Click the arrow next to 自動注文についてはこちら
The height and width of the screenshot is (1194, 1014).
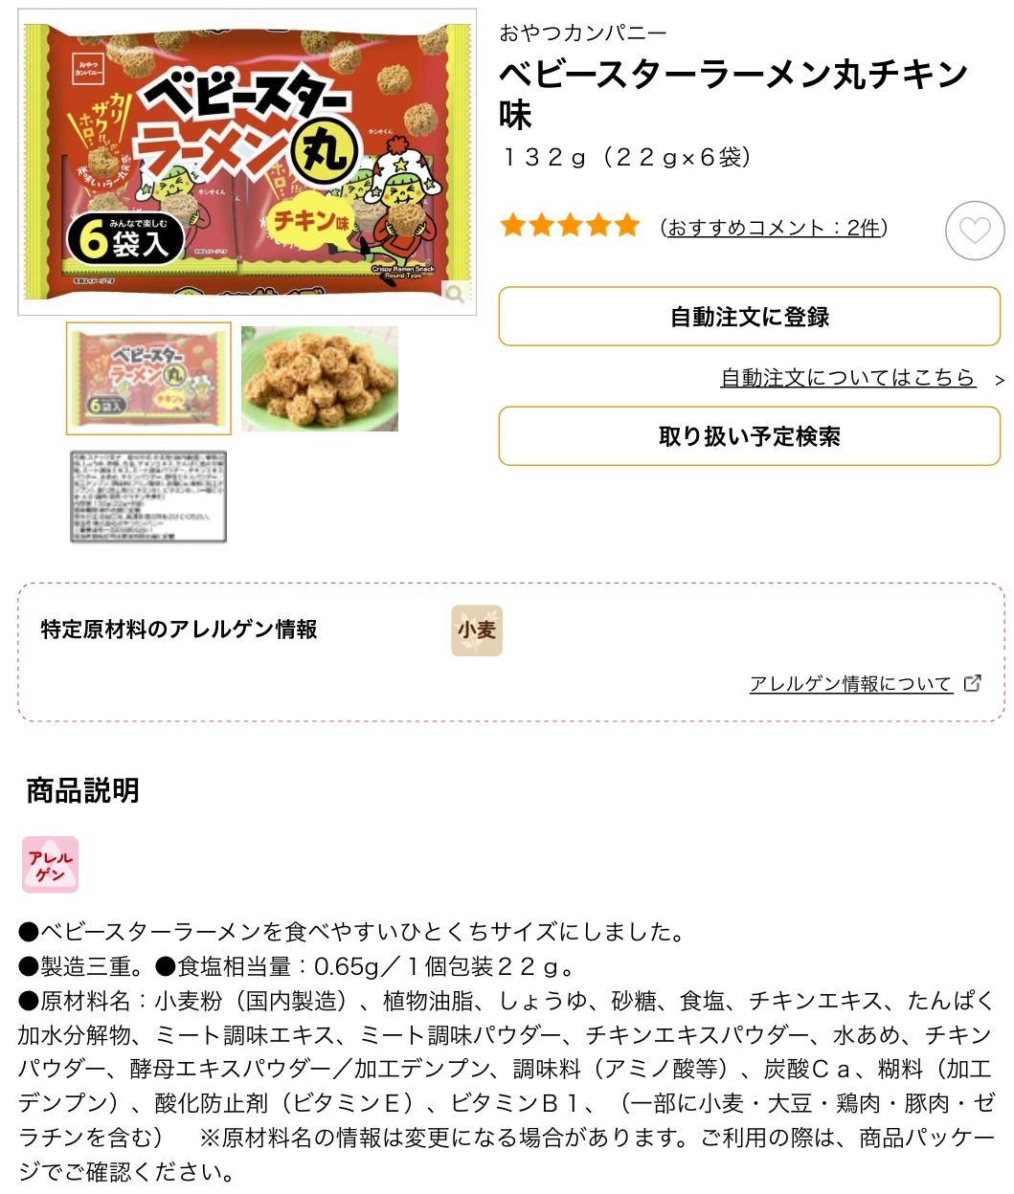pyautogui.click(x=999, y=380)
